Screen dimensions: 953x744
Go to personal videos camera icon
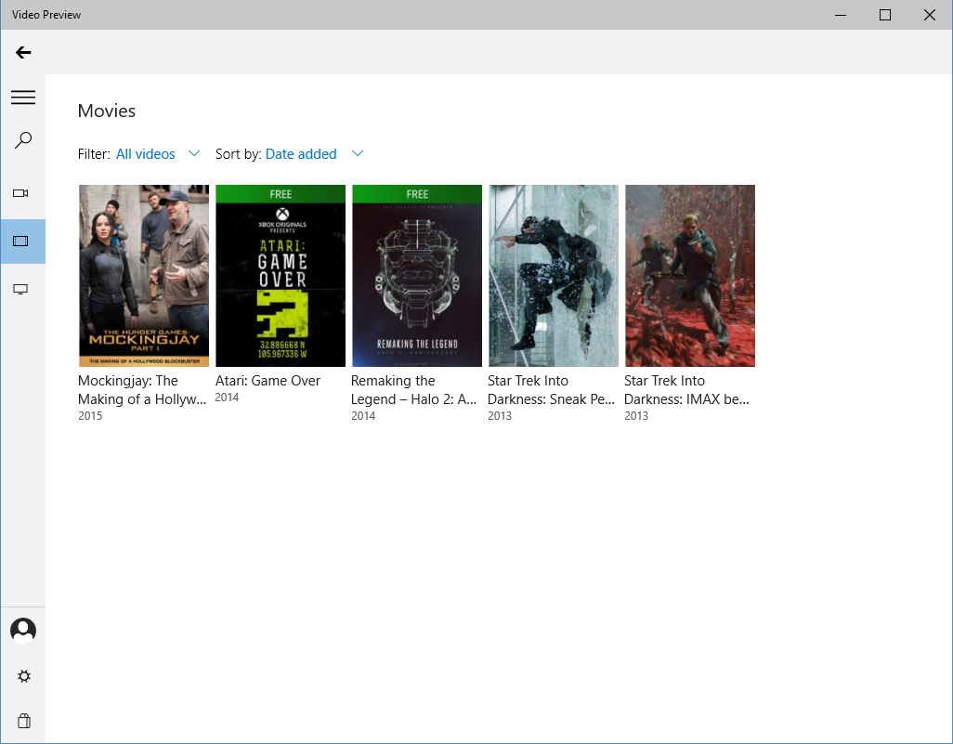click(21, 193)
